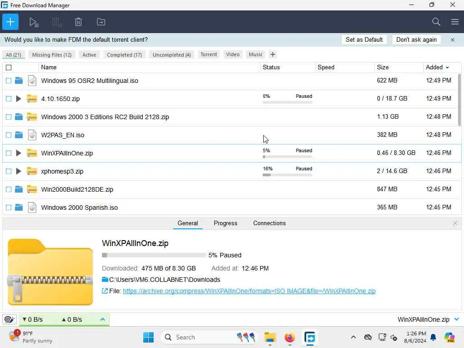Image resolution: width=464 pixels, height=348 pixels.
Task: Check the Windows 2000 3 Editions RC2 checkbox
Action: coord(9,117)
